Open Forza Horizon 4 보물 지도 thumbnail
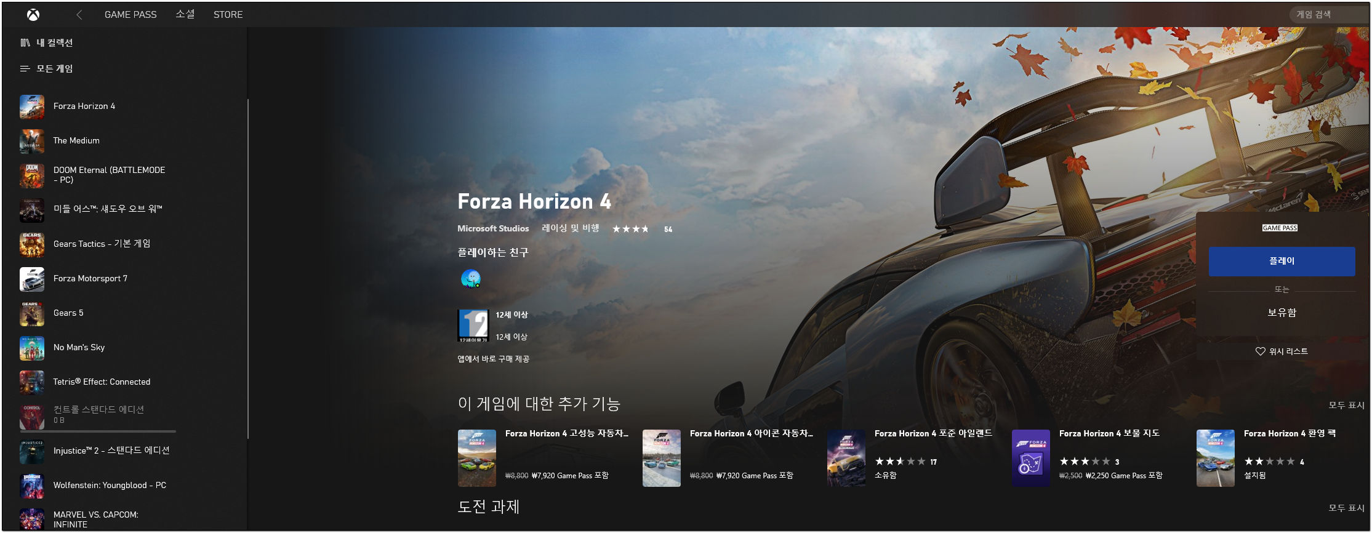The image size is (1372, 533). pos(1031,459)
